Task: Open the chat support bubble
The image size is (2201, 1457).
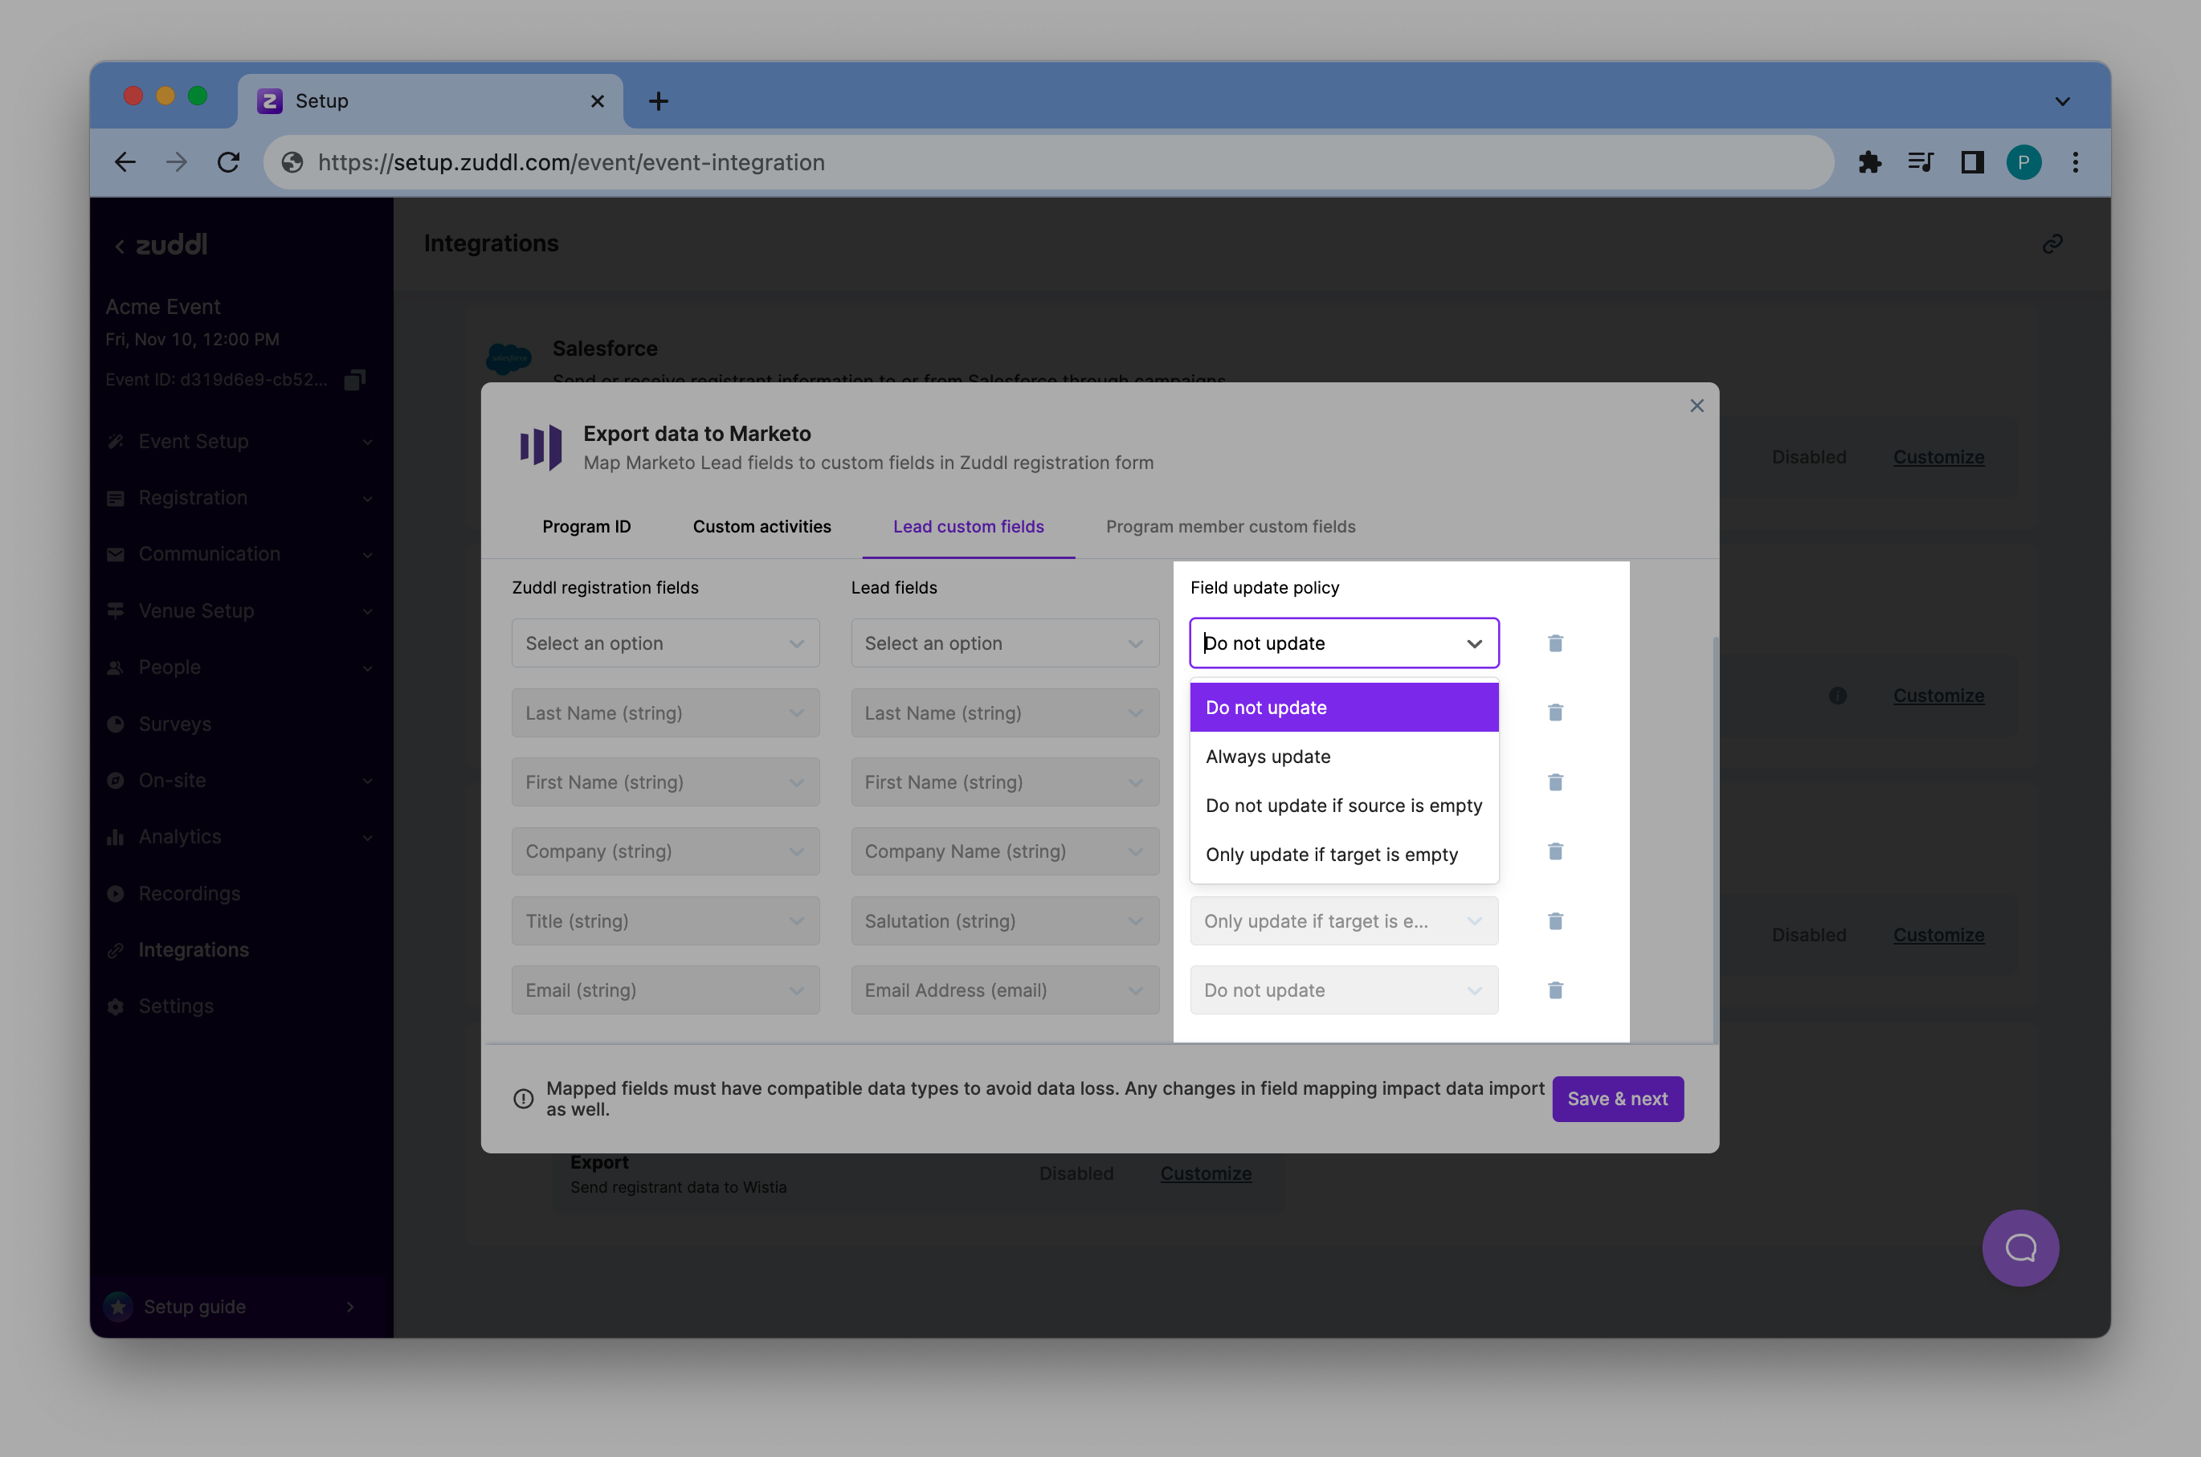Action: coord(2019,1247)
